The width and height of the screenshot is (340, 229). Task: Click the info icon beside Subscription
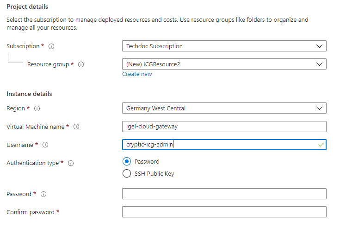(51, 46)
